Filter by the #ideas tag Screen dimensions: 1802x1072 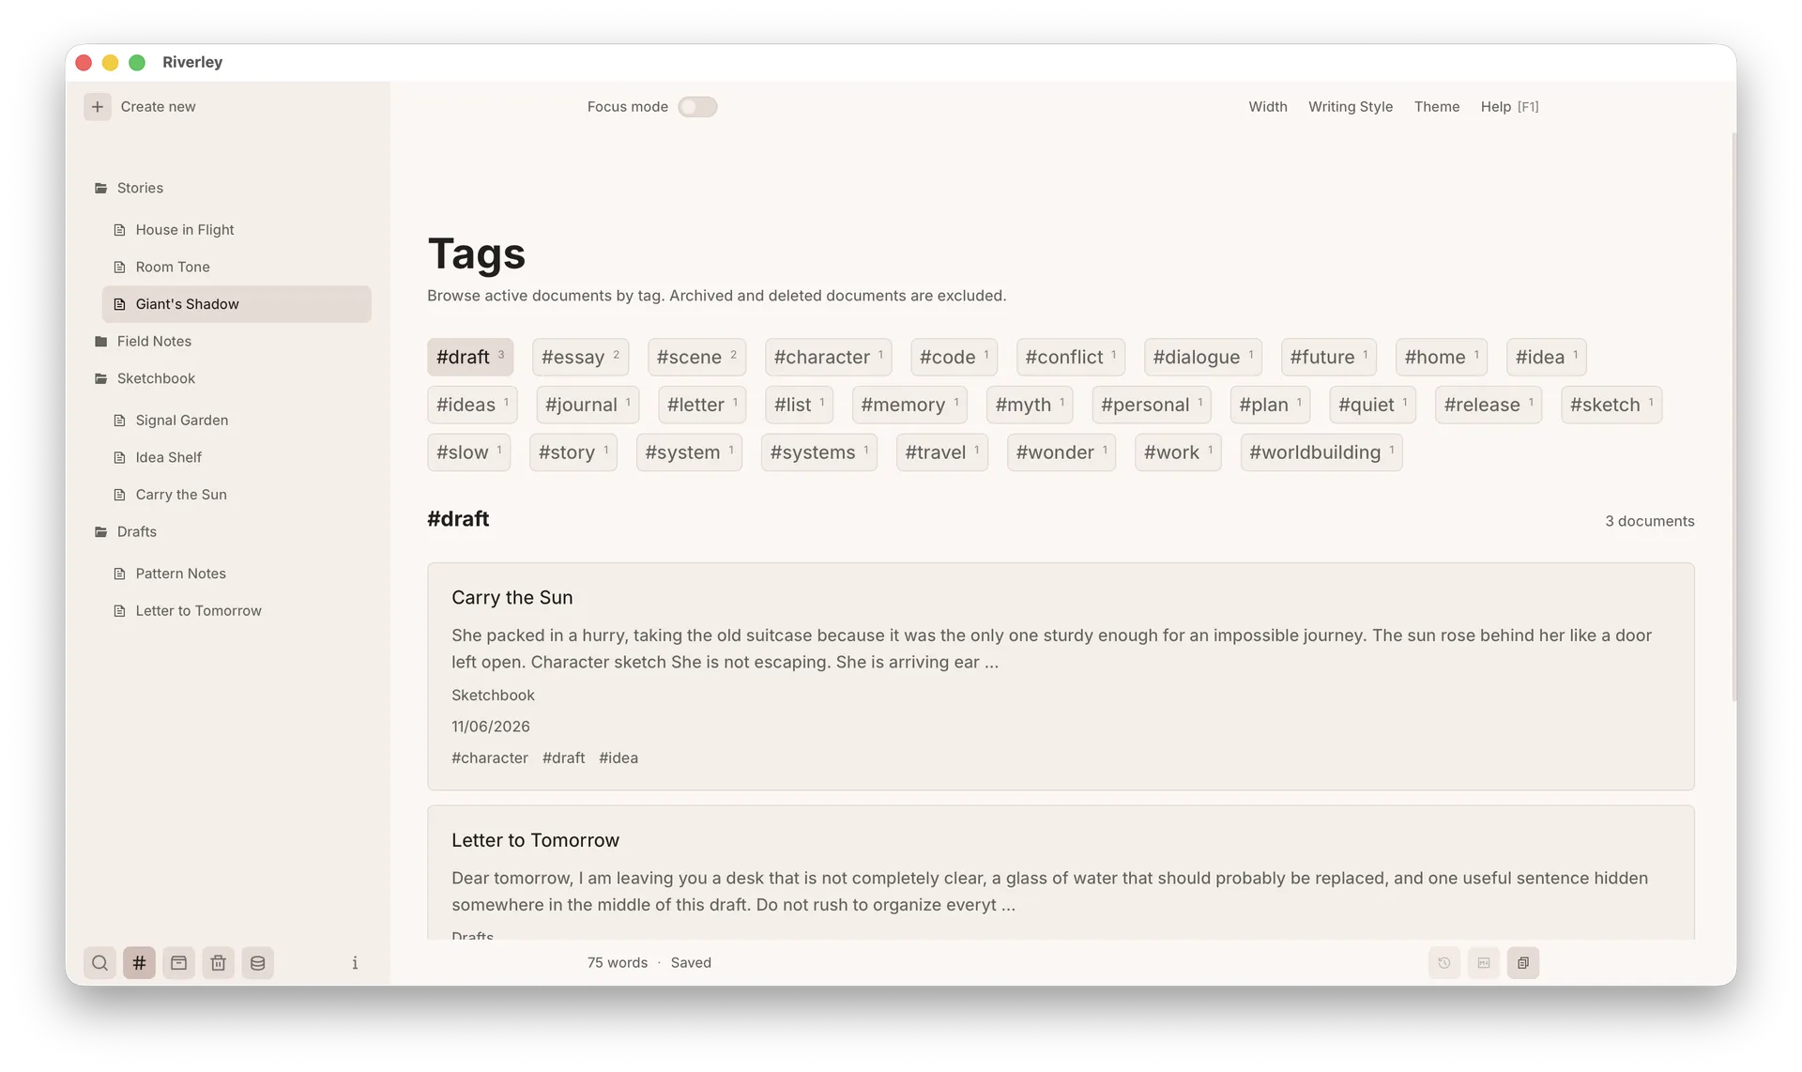click(472, 406)
